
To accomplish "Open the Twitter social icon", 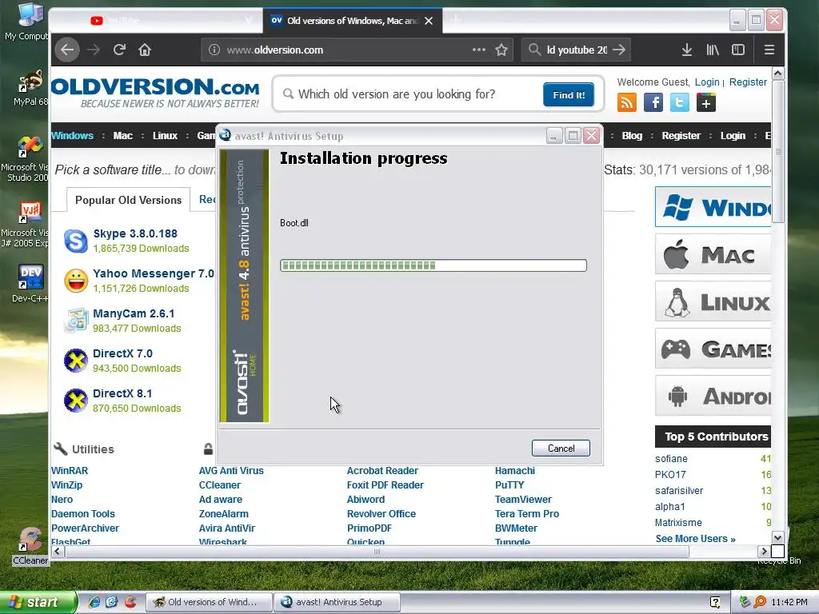I will 680,102.
